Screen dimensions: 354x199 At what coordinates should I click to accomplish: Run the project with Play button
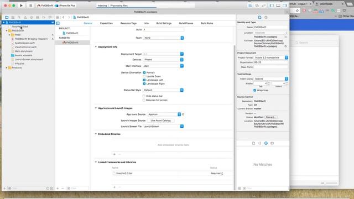point(21,6)
